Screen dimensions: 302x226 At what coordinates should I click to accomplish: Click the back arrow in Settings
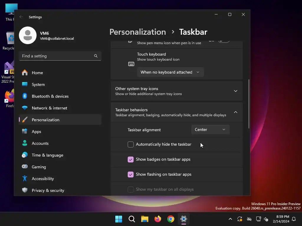coord(21,17)
